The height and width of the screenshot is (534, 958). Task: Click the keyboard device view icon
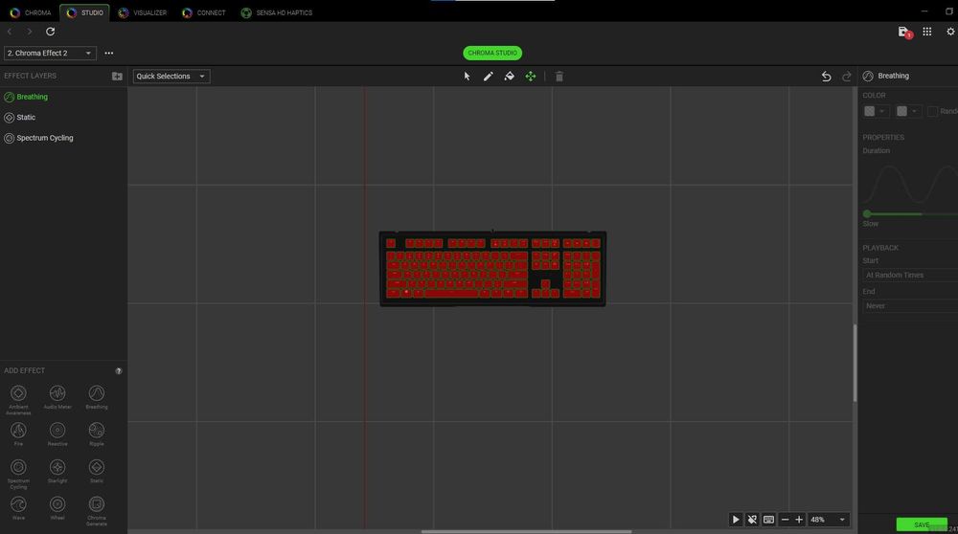[768, 520]
